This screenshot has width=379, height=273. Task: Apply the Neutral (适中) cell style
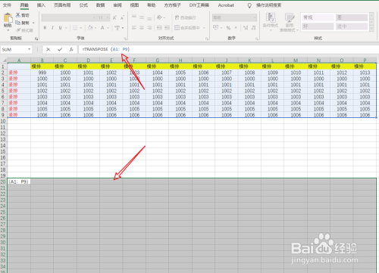[x=352, y=26]
